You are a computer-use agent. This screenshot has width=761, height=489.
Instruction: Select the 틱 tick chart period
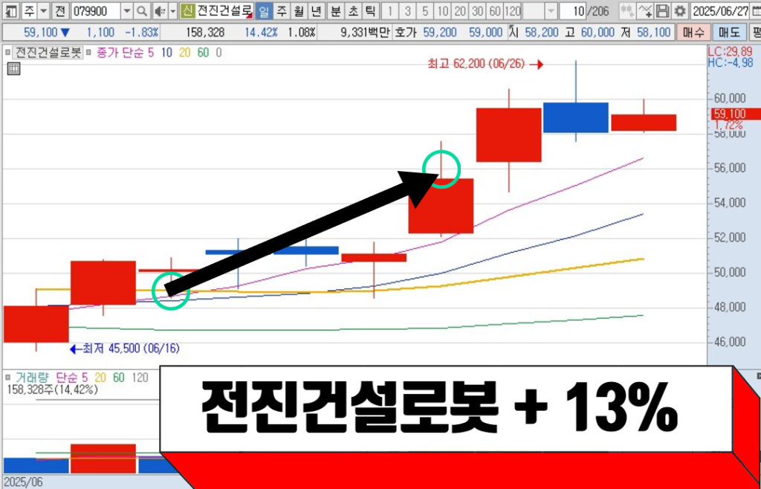(x=370, y=10)
